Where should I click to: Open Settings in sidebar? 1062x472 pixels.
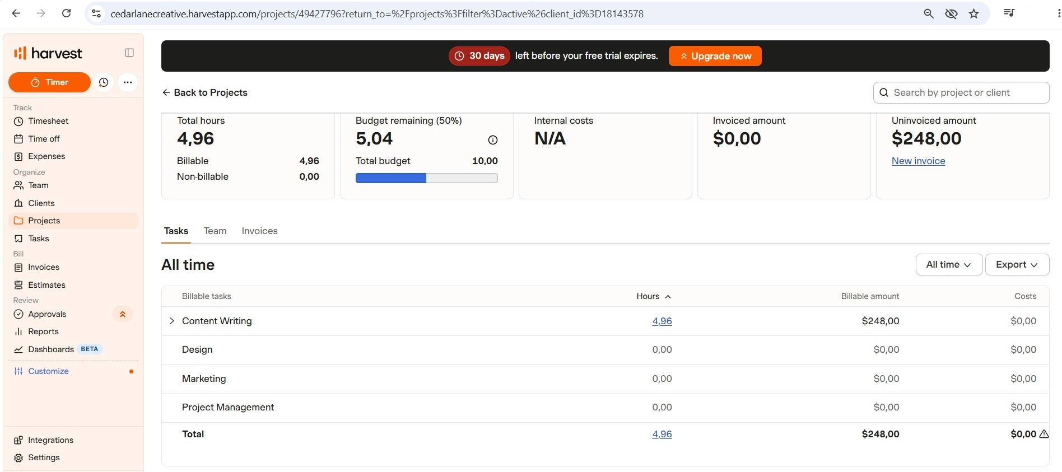(x=73, y=457)
